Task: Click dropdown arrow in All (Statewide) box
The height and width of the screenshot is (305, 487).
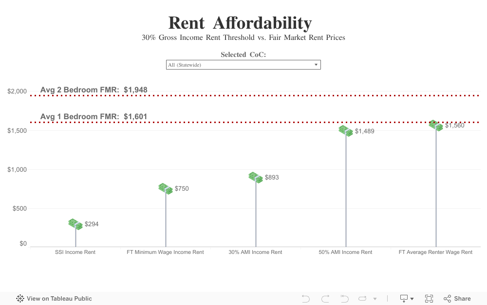Action: 316,65
